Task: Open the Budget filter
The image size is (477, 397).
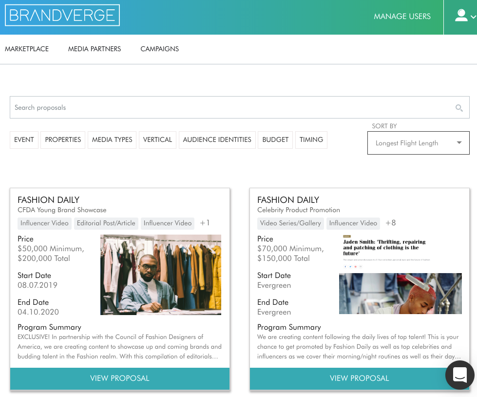Action: coord(275,140)
